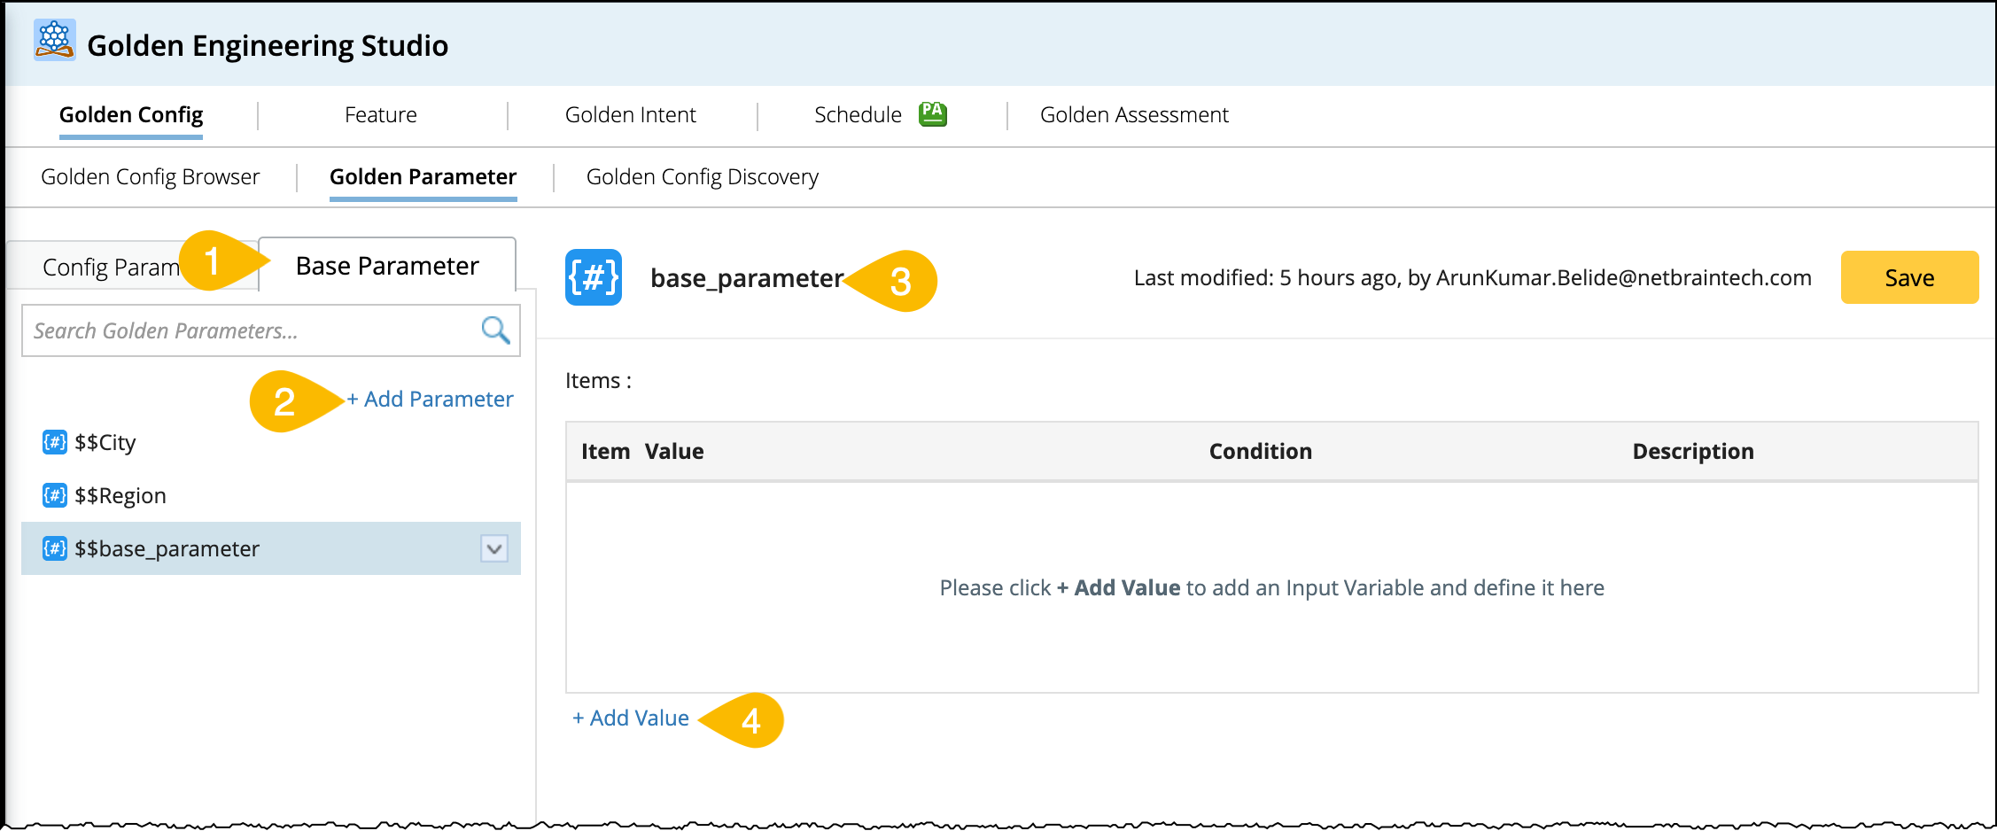The height and width of the screenshot is (831, 1997).
Task: Select the $$Region parameter entry
Action: (x=120, y=495)
